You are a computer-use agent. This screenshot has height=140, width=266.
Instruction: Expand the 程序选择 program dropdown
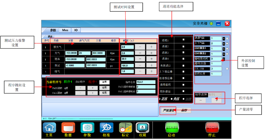(215, 95)
